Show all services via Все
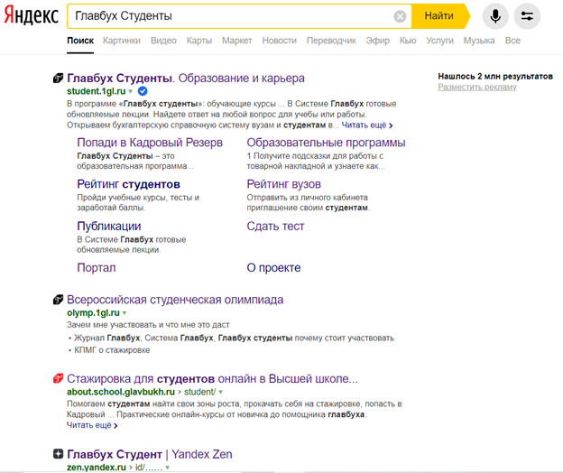The height and width of the screenshot is (473, 563). (512, 41)
